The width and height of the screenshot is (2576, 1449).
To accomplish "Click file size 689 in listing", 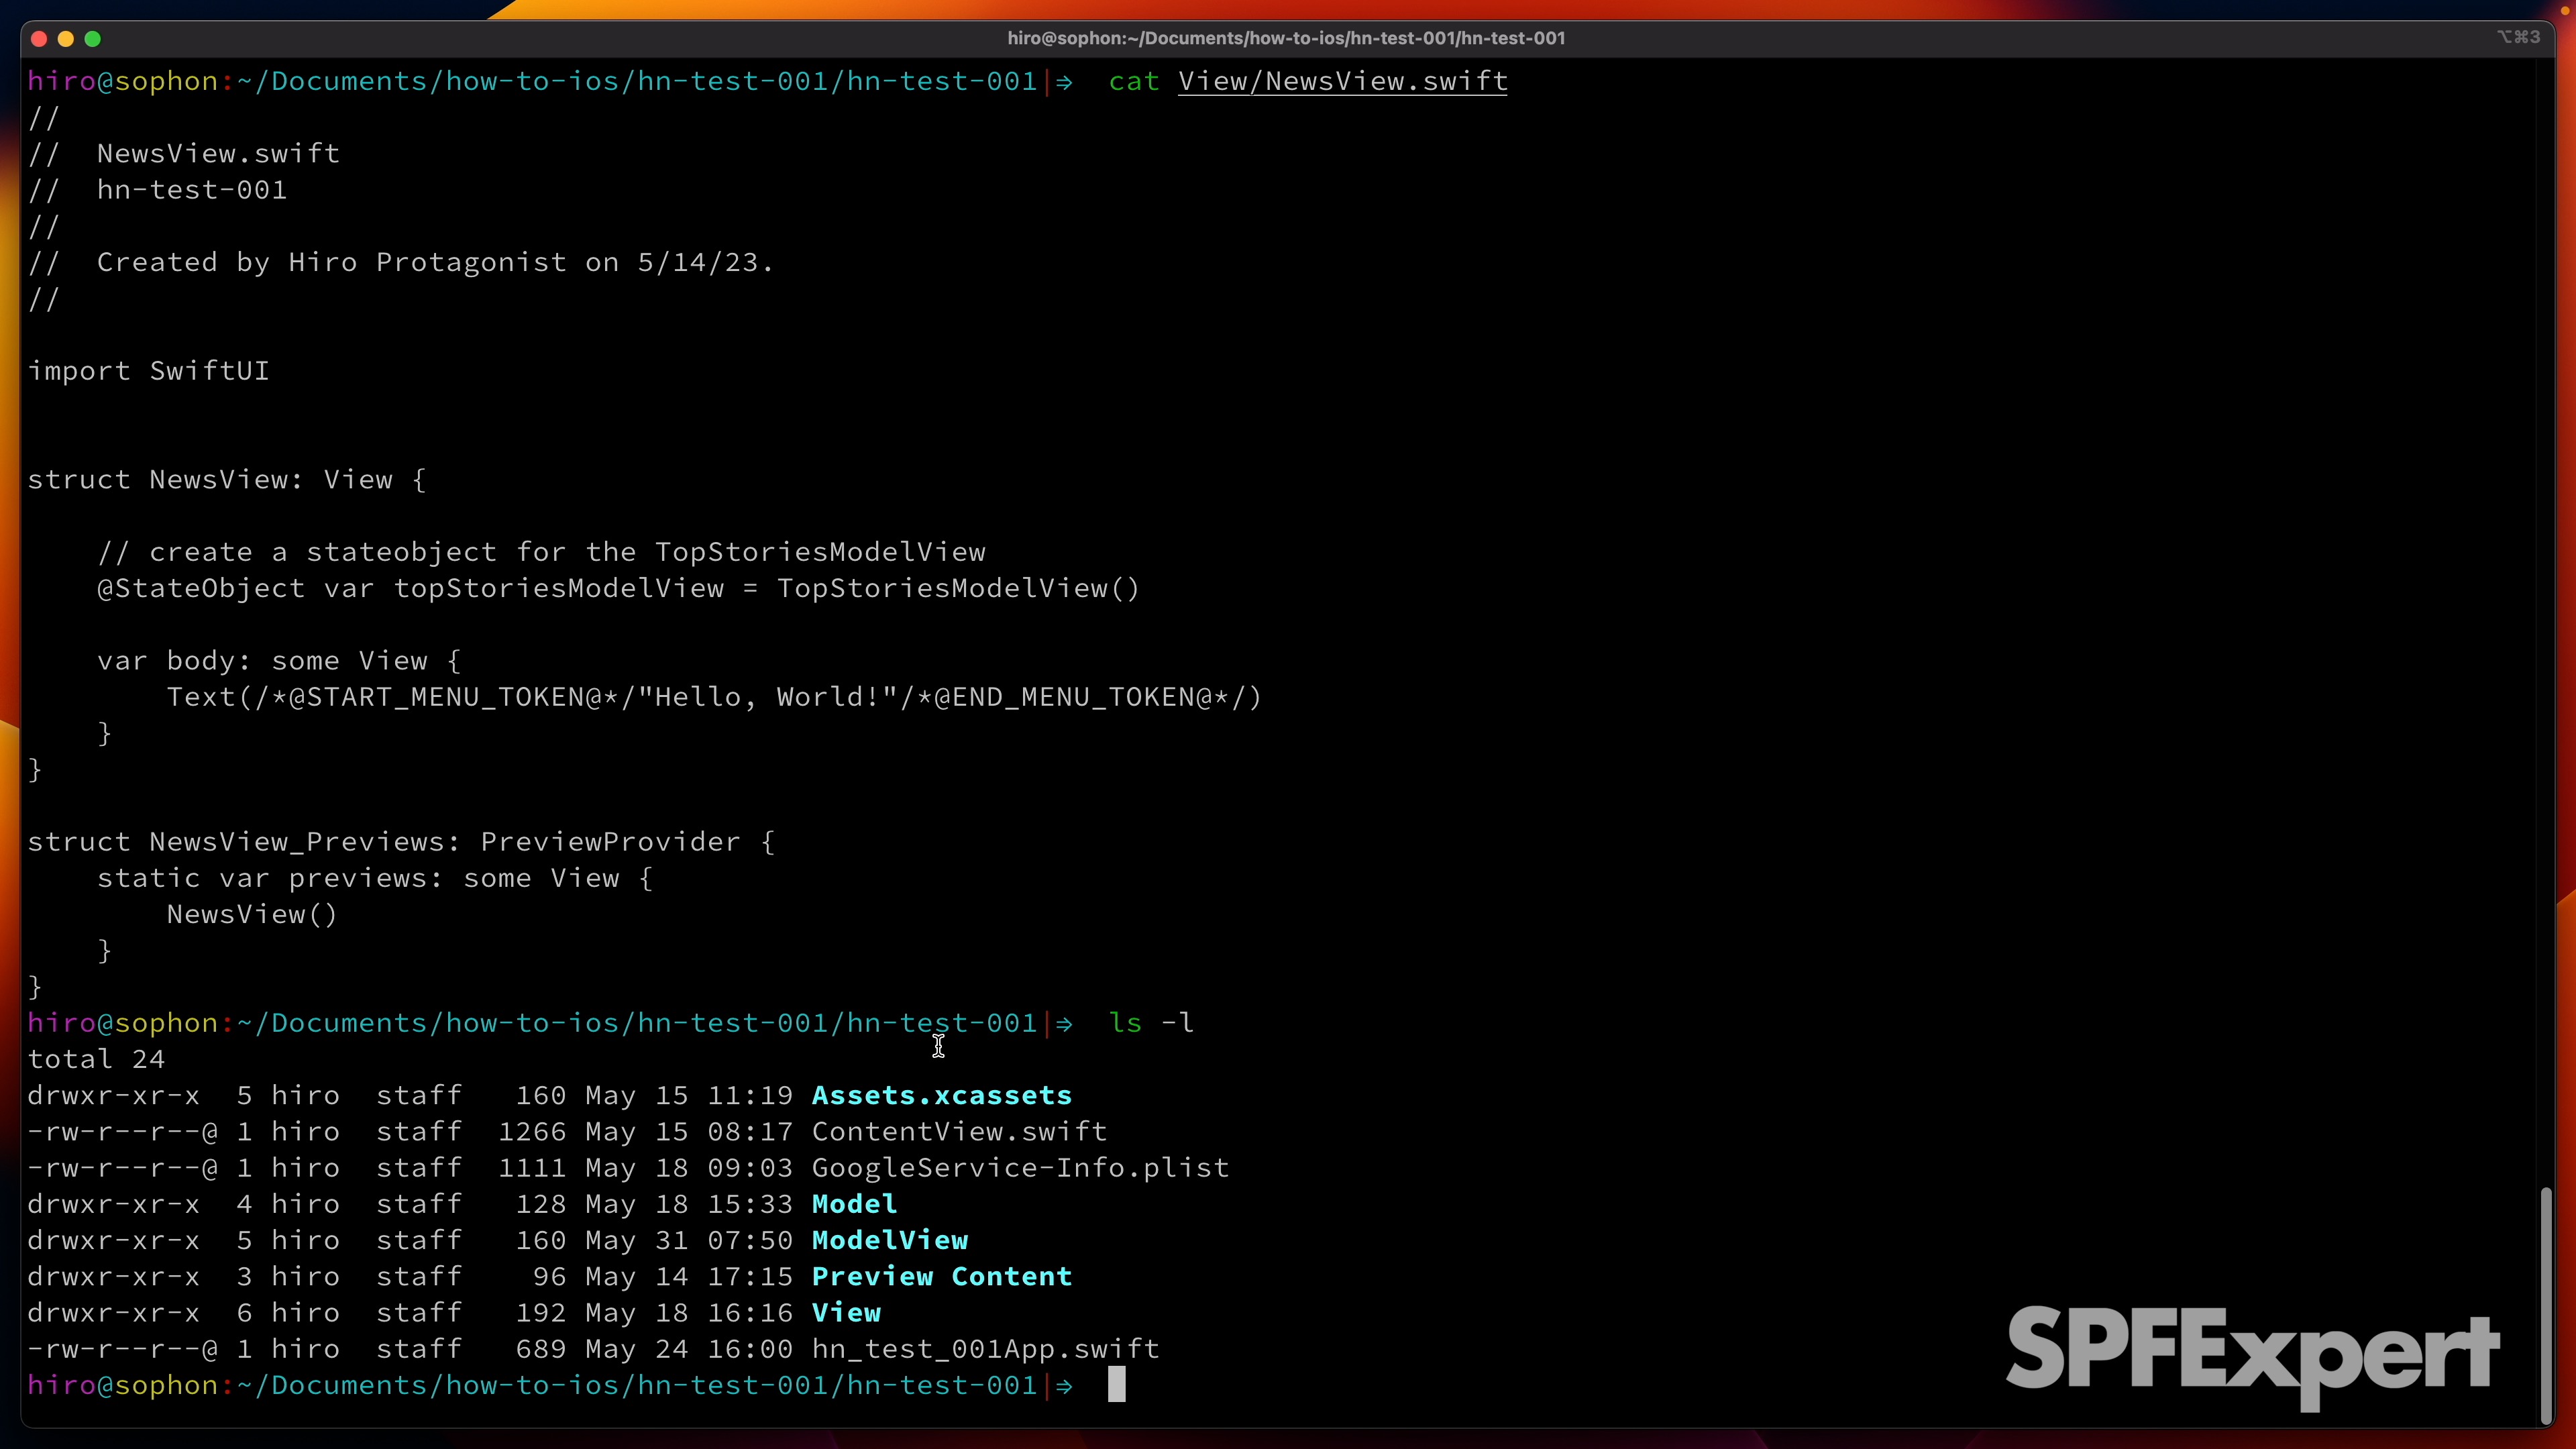I will pyautogui.click(x=541, y=1349).
